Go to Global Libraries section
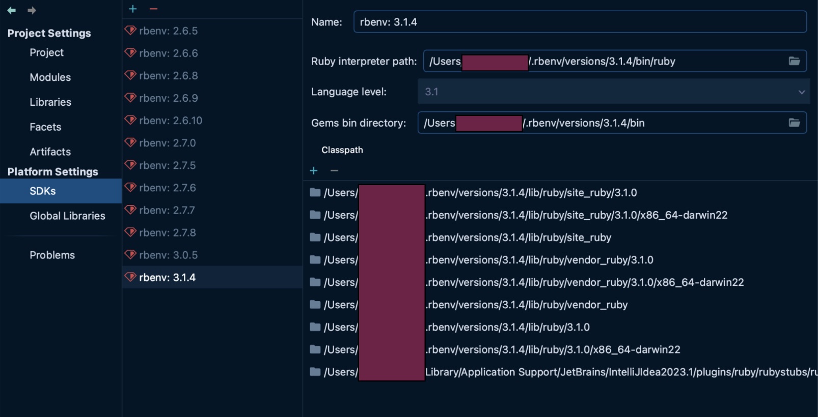Viewport: 818px width, 417px height. (67, 216)
